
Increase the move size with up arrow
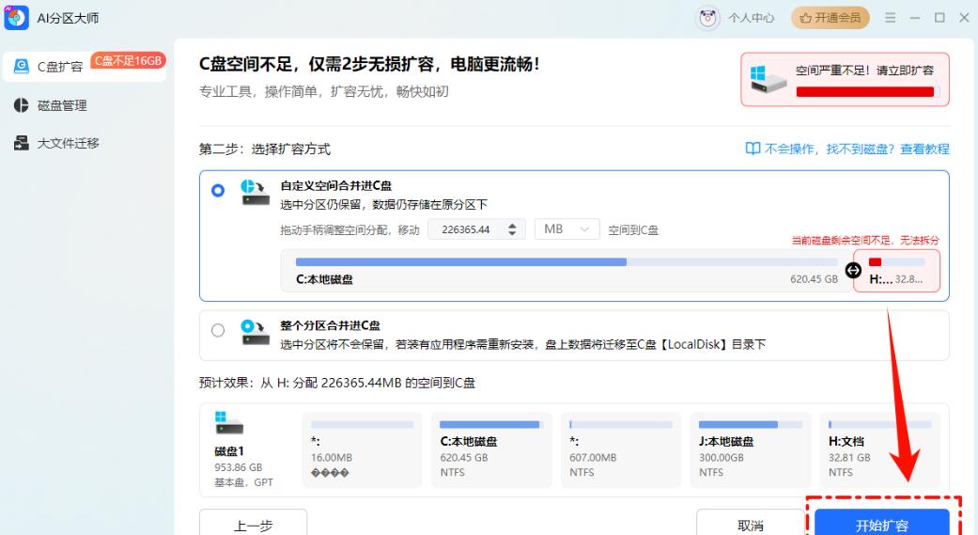tap(512, 225)
